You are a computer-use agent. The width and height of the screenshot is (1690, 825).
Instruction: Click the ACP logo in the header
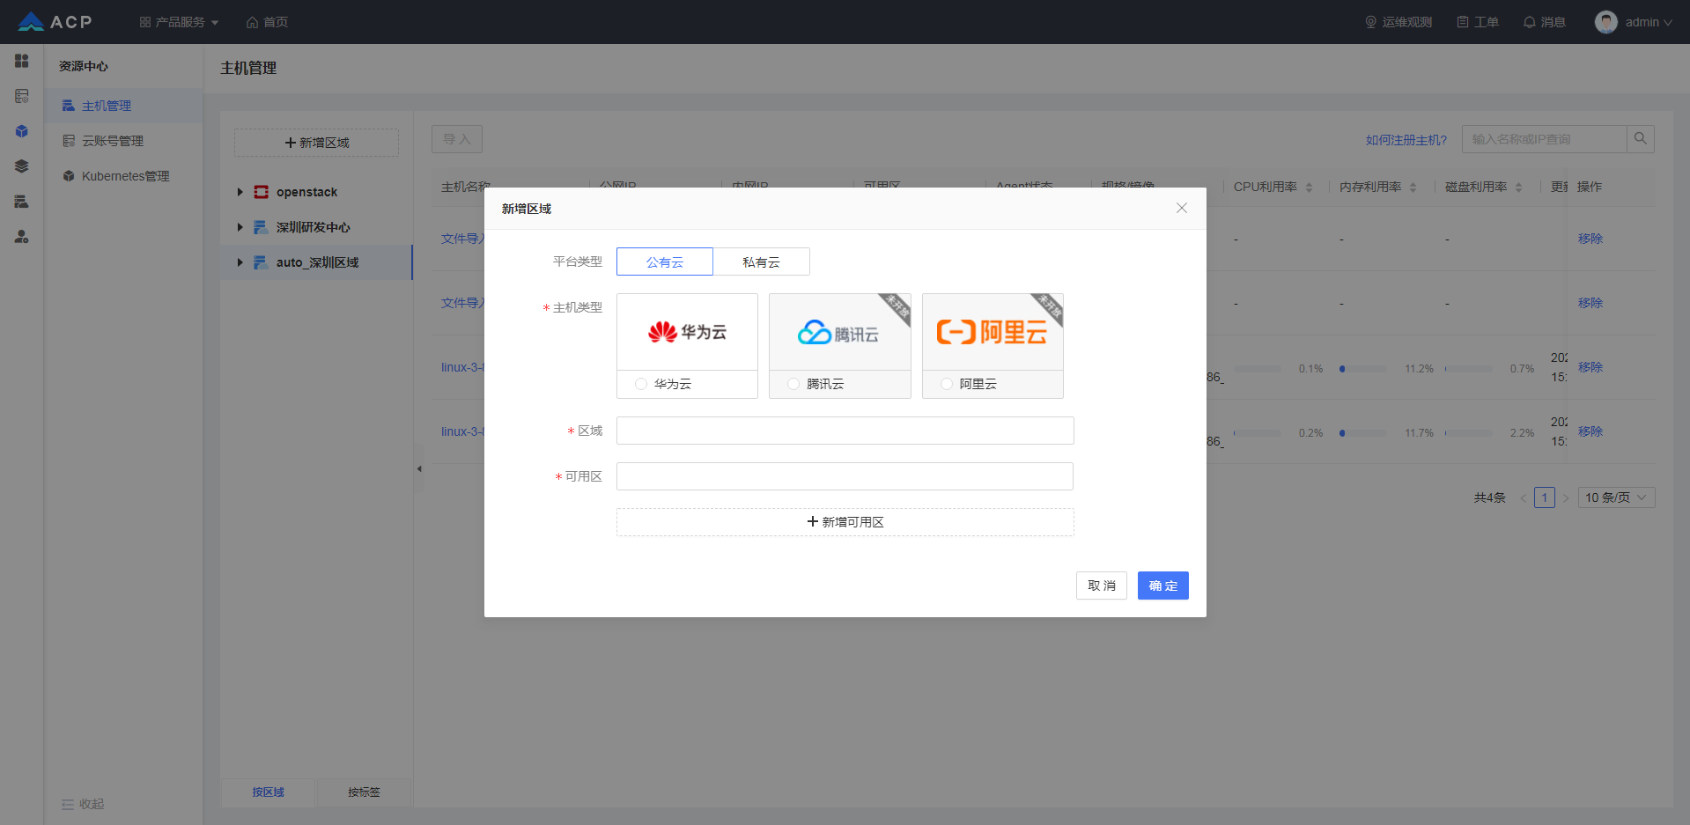55,22
